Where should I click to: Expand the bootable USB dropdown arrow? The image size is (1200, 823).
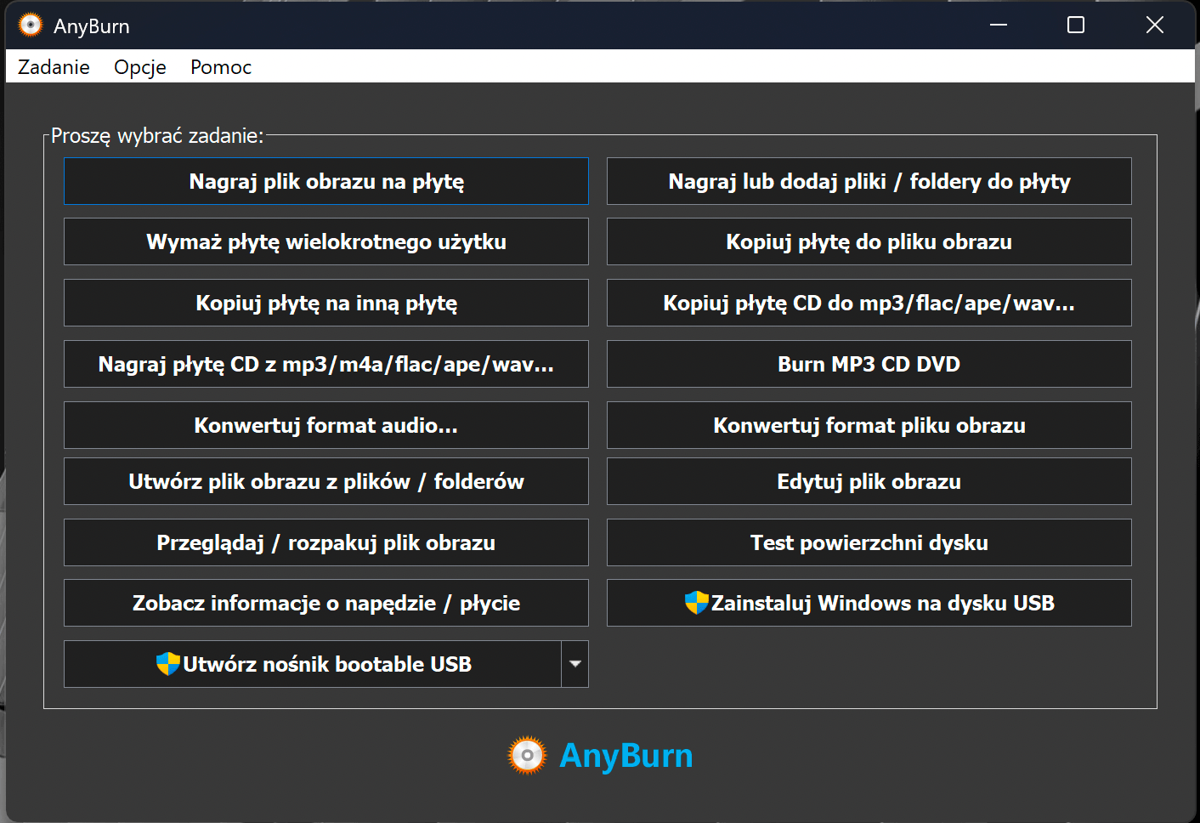pyautogui.click(x=575, y=664)
